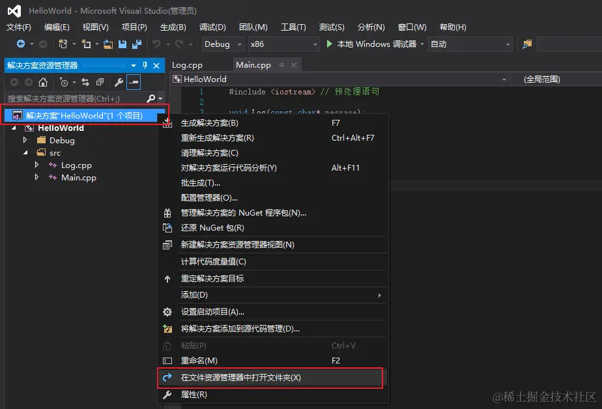Screen dimensions: 602x409
Task: Choose 重新生成解决方案(R) from context menu
Action: coord(272,137)
